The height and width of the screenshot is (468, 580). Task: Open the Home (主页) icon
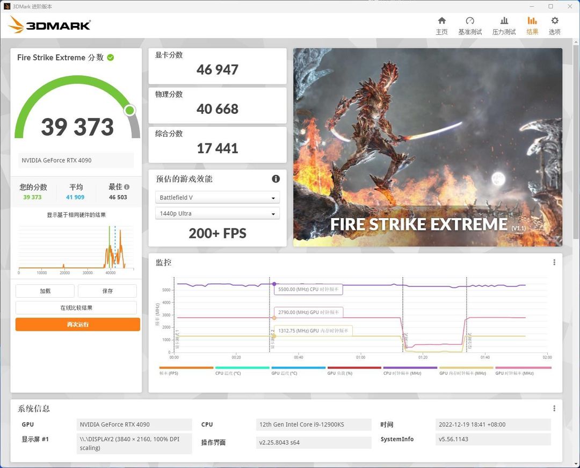[x=441, y=21]
